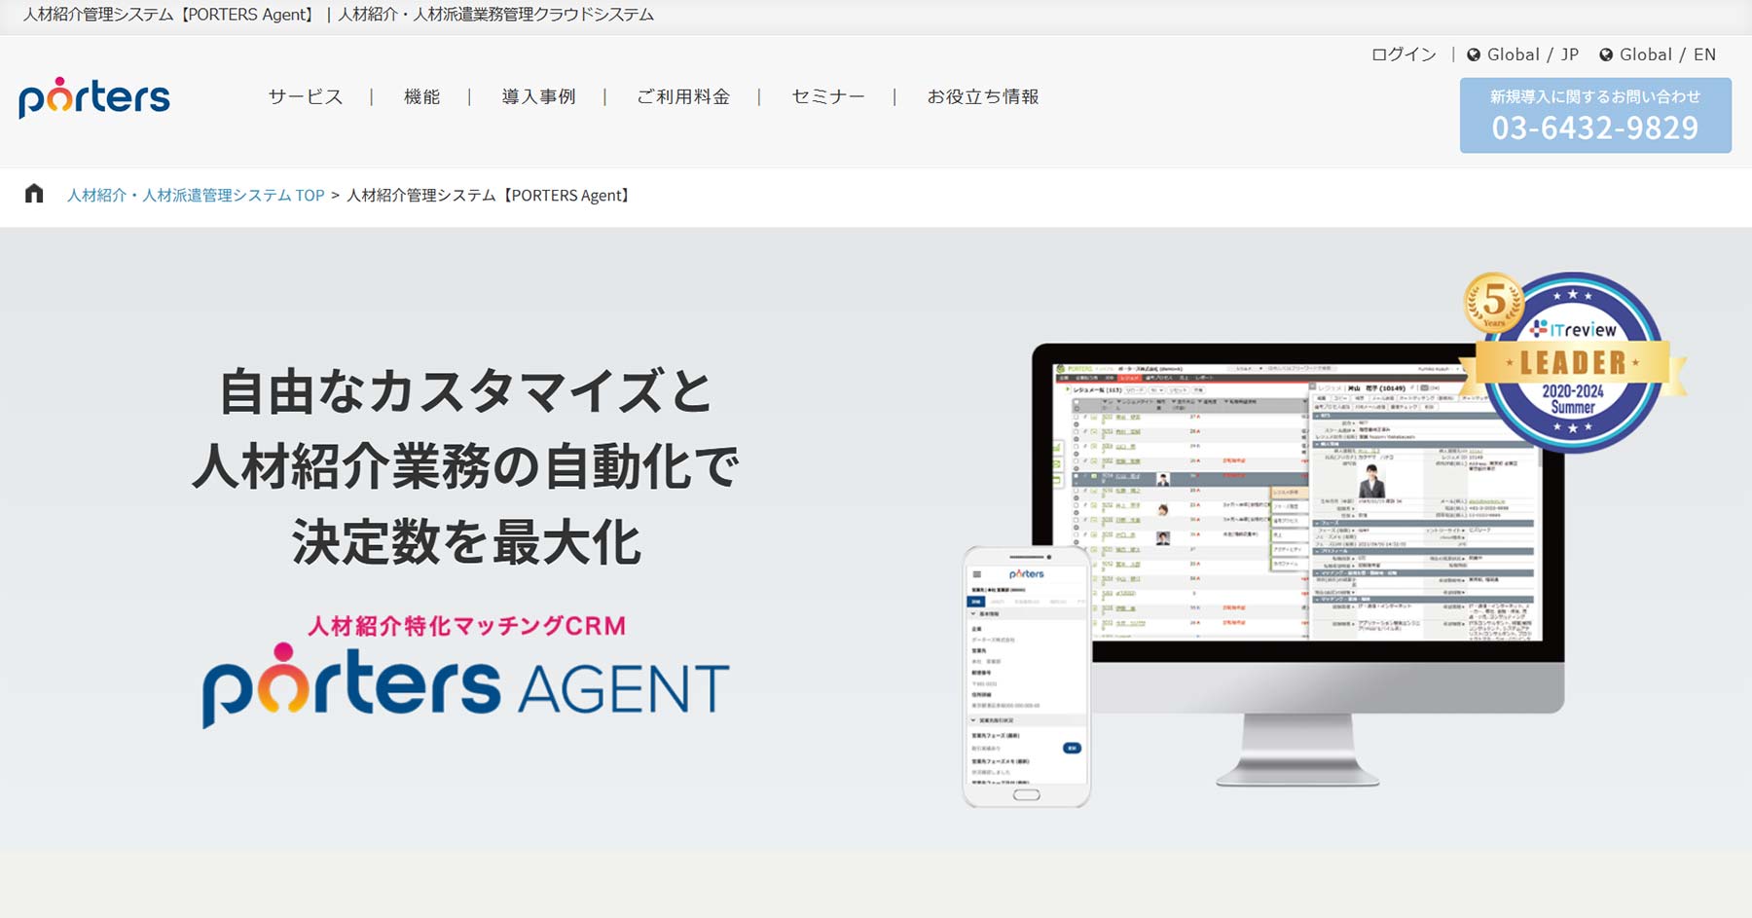The width and height of the screenshot is (1752, 918).
Task: Click the Porters logo in the header
Action: coord(94,97)
